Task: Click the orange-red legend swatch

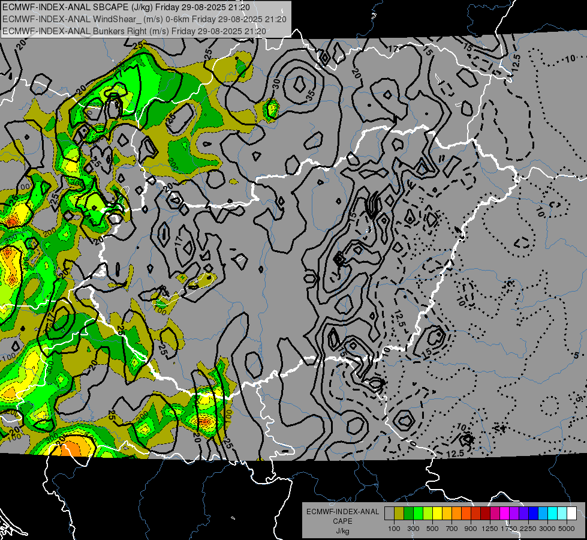Action: 466,514
